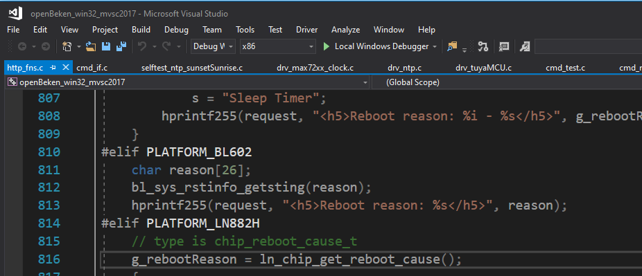Open the Analyze menu

345,30
